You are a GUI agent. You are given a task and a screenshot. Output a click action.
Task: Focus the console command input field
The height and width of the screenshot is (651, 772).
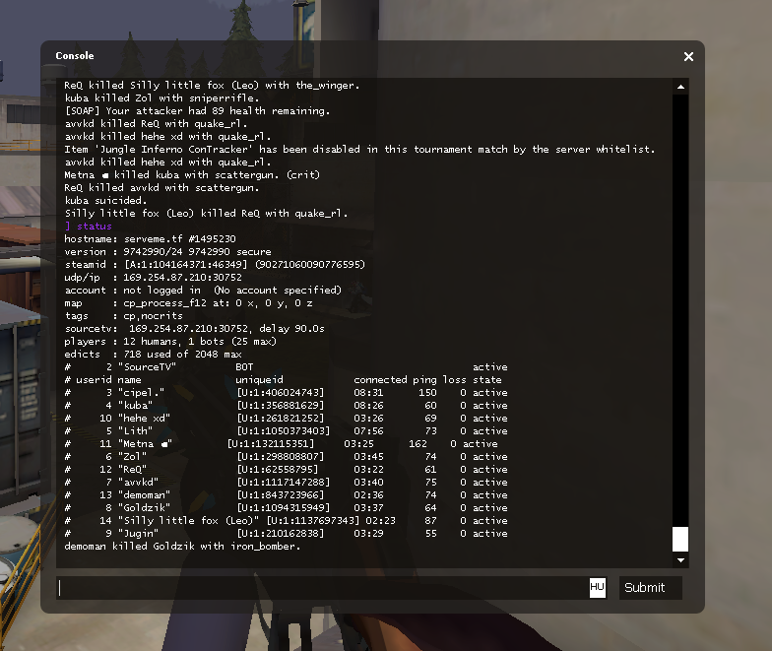[x=323, y=588]
